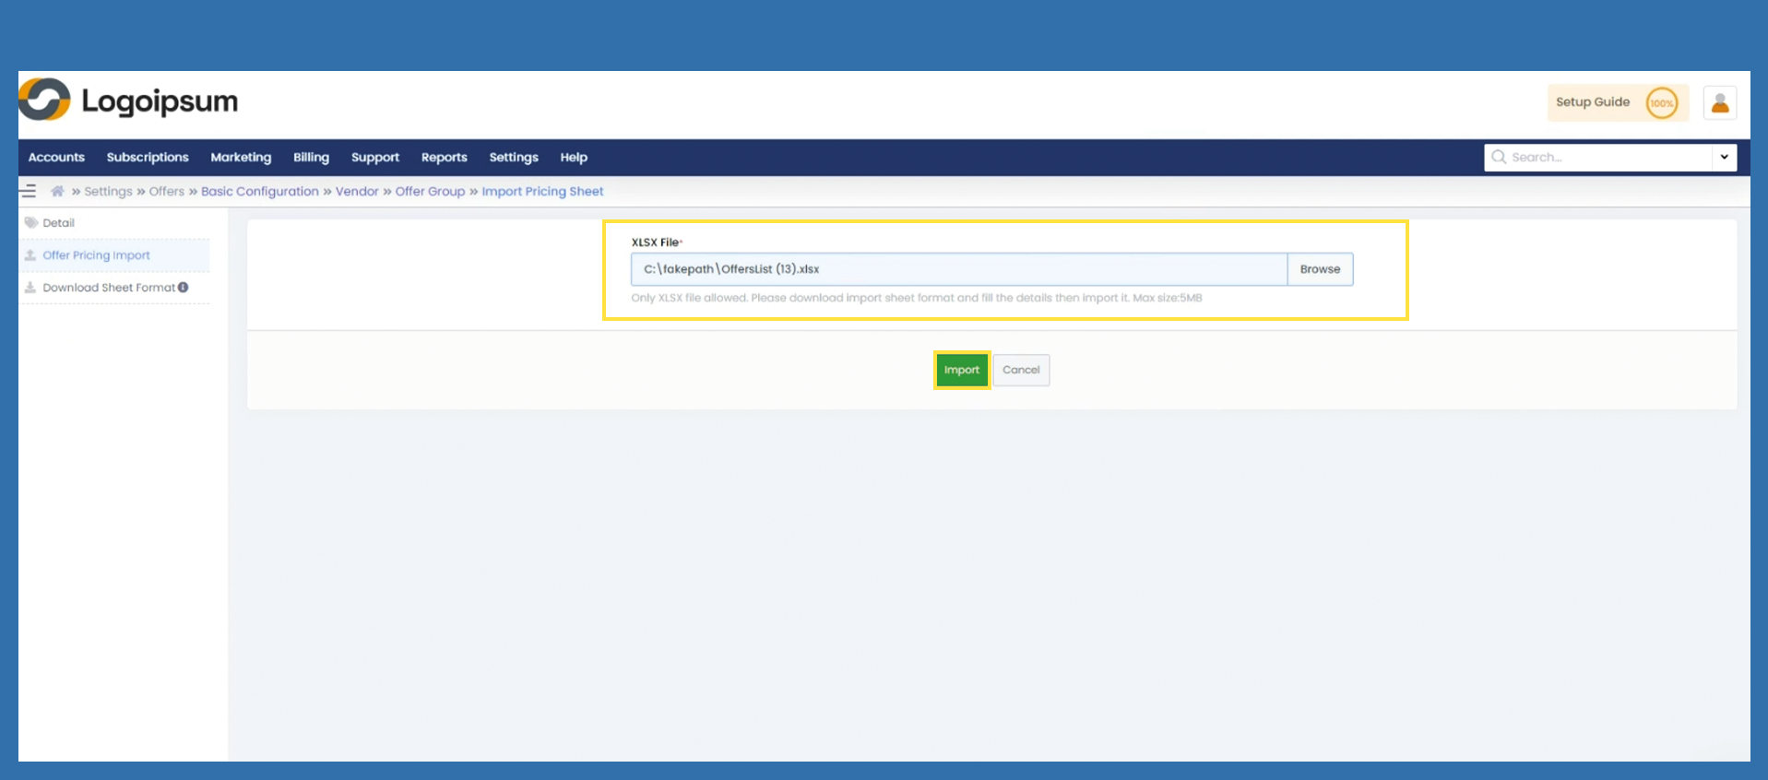Open the user profile icon
The width and height of the screenshot is (1768, 780).
[1719, 103]
